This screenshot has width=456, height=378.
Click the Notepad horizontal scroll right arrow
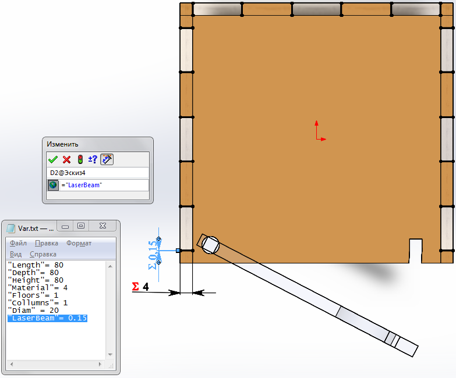(100, 364)
